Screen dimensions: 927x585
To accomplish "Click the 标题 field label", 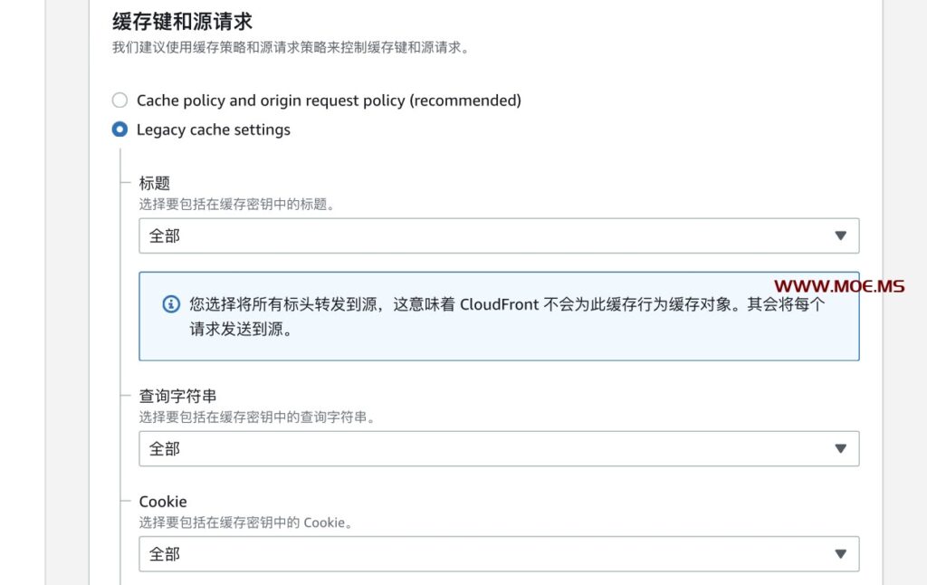I will click(155, 183).
